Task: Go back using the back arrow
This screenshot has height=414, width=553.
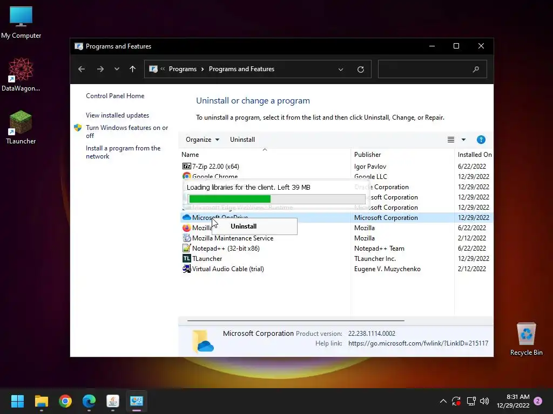Action: tap(82, 69)
